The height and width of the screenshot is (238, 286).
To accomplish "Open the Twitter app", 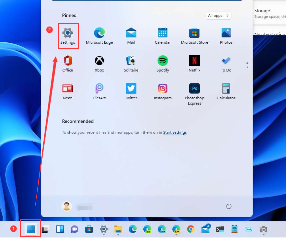I will tap(131, 92).
